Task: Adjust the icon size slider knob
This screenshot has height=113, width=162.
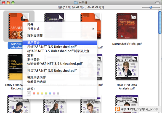Action: [151, 7]
